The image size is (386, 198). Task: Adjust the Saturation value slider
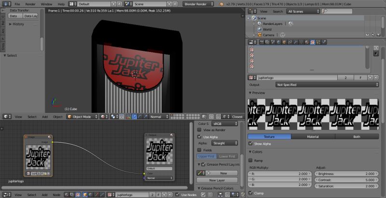[347, 186]
